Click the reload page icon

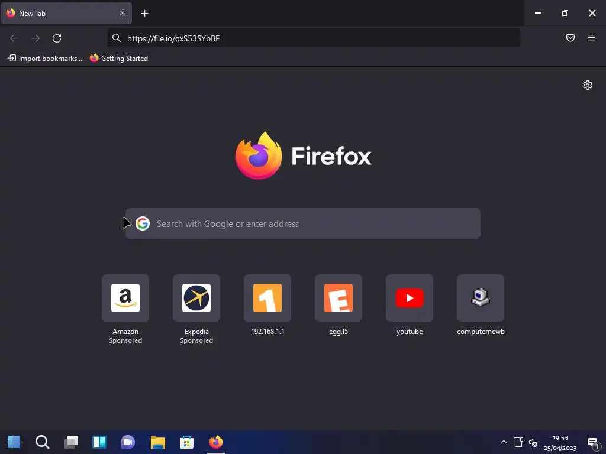pyautogui.click(x=57, y=38)
